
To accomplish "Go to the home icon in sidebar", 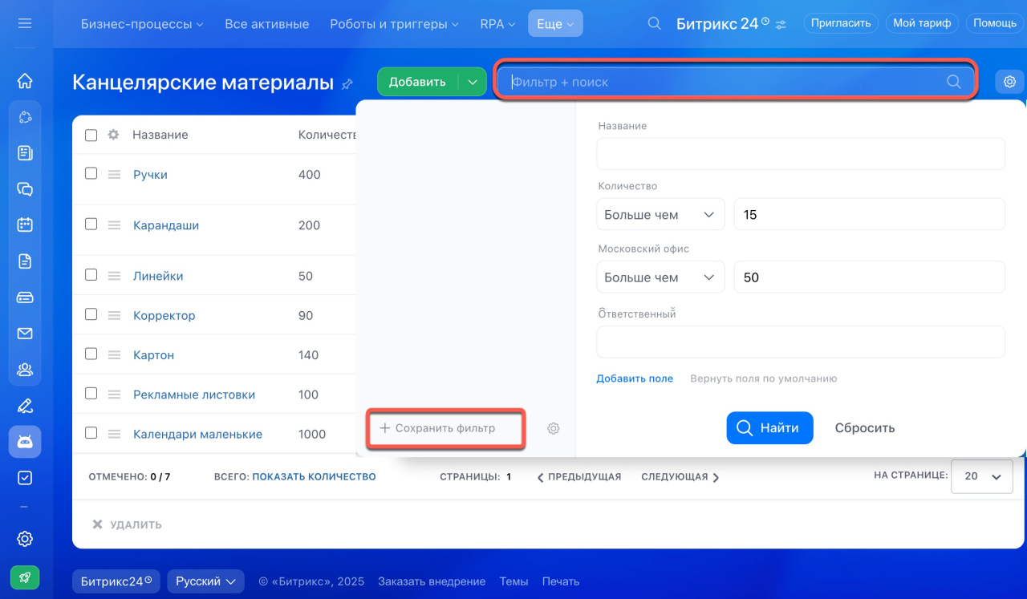I will click(x=25, y=80).
